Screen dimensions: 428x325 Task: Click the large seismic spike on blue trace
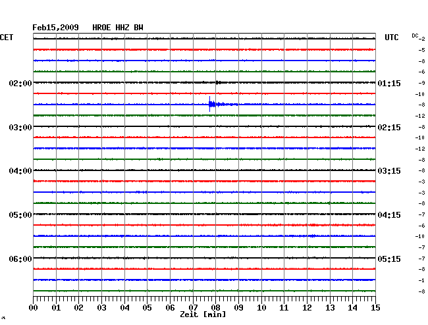click(210, 104)
